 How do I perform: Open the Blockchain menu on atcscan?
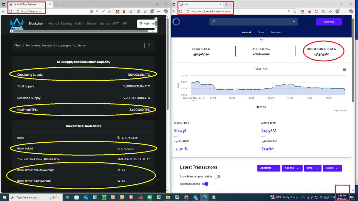pos(36,24)
